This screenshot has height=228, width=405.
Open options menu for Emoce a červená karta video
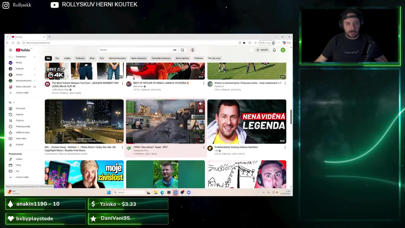tap(285, 83)
